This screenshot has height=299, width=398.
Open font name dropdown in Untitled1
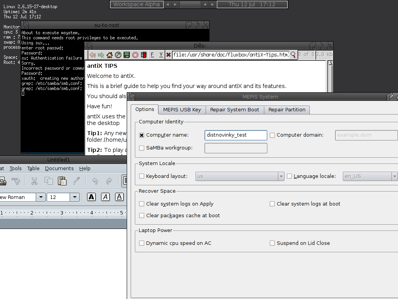[x=40, y=197]
